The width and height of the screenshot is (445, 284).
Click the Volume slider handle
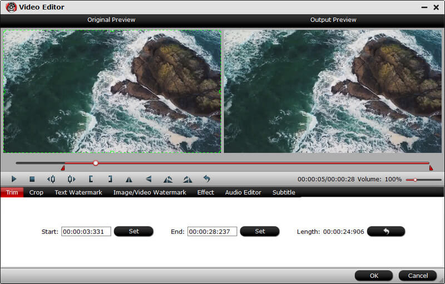pyautogui.click(x=414, y=180)
